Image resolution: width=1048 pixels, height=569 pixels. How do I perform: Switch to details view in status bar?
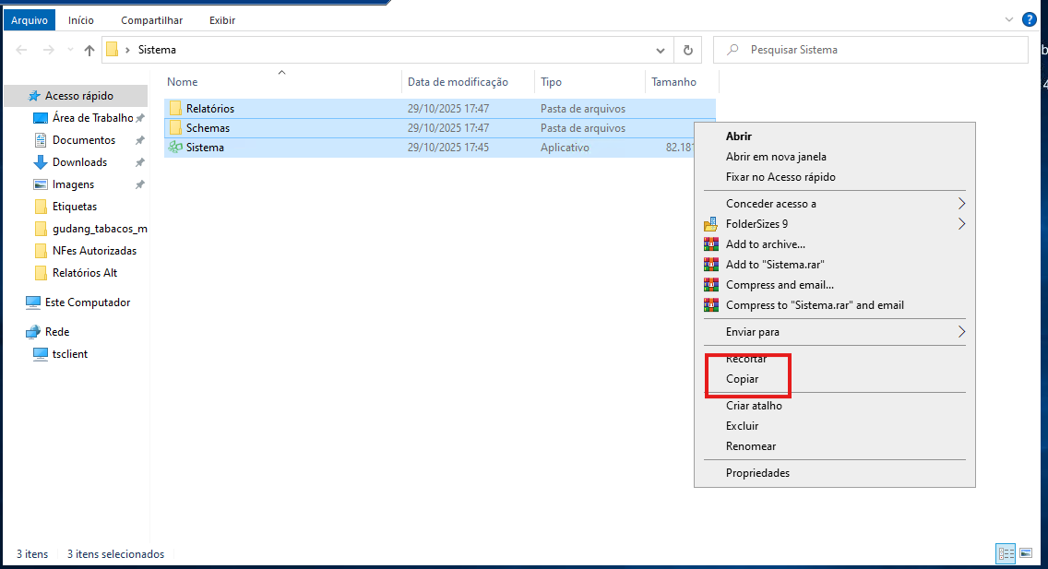pos(1006,553)
